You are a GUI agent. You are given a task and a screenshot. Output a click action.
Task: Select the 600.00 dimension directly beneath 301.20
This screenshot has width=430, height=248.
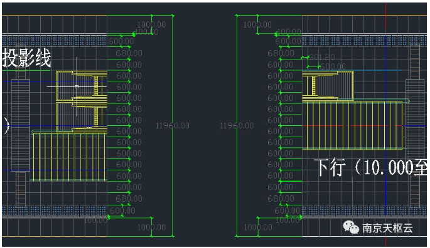[x=333, y=66]
